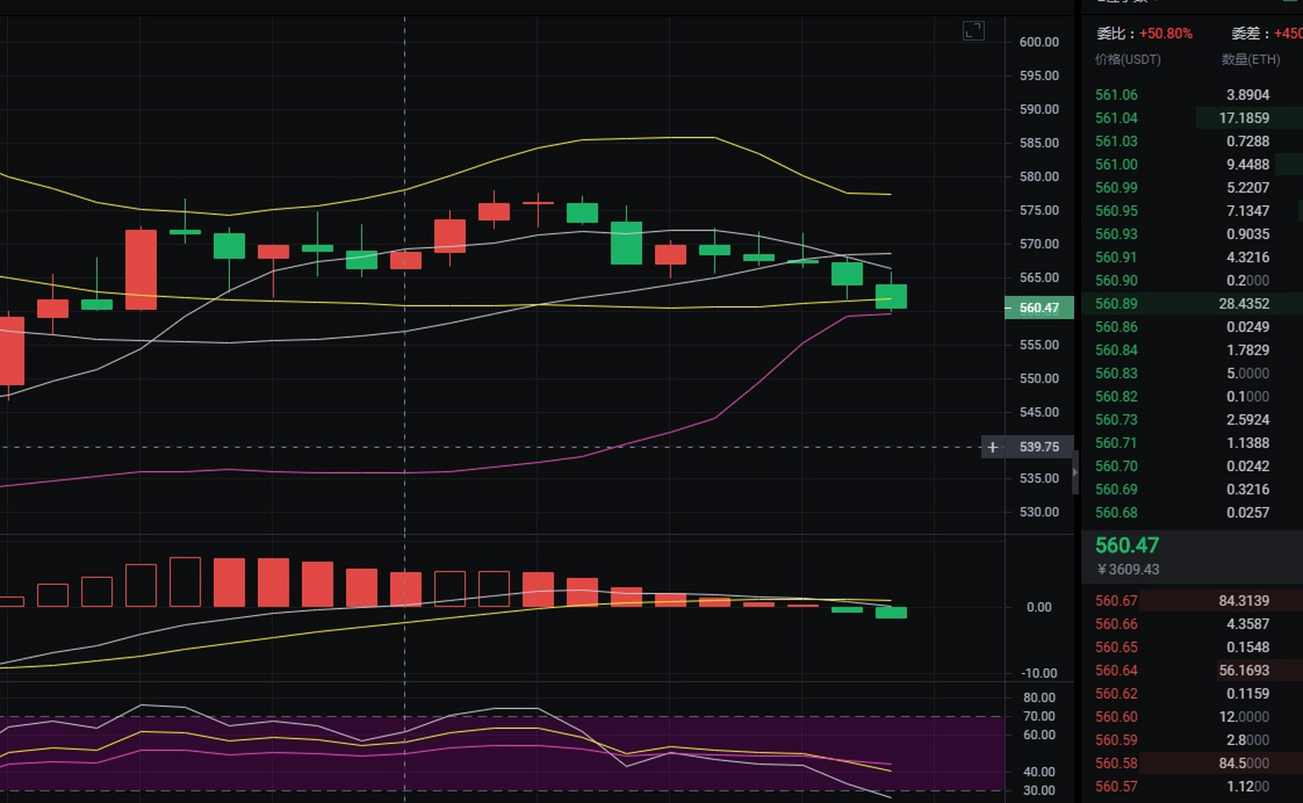Viewport: 1303px width, 803px height.
Task: Select bid price 560.60 row
Action: coord(1192,716)
